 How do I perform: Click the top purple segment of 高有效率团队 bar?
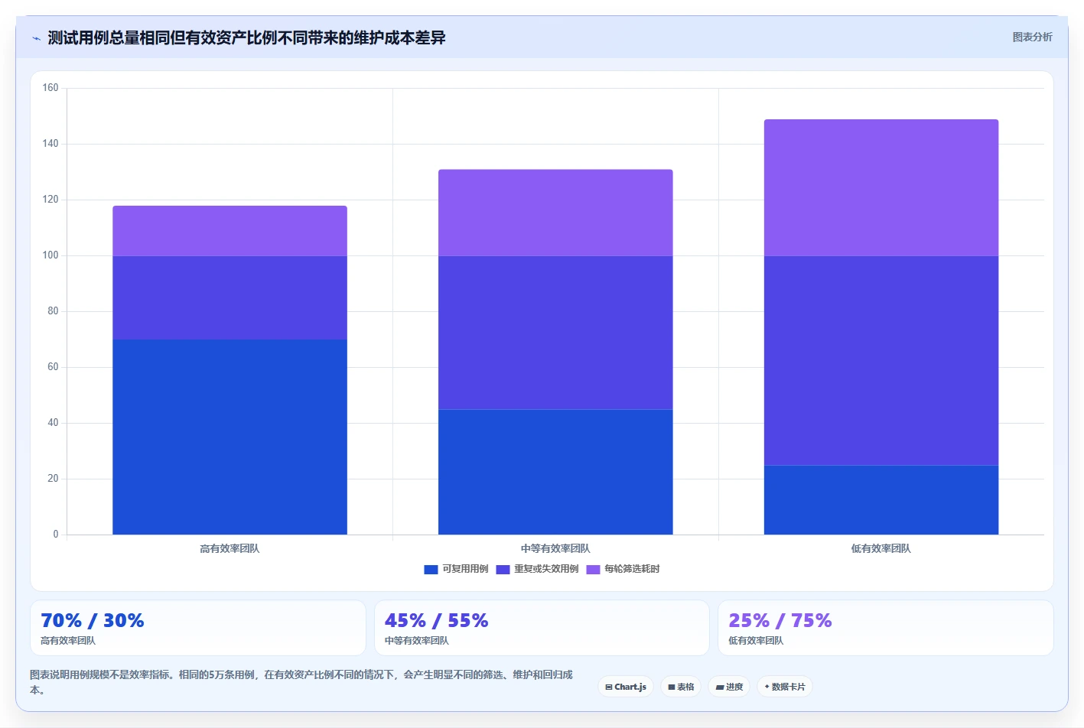pyautogui.click(x=229, y=230)
